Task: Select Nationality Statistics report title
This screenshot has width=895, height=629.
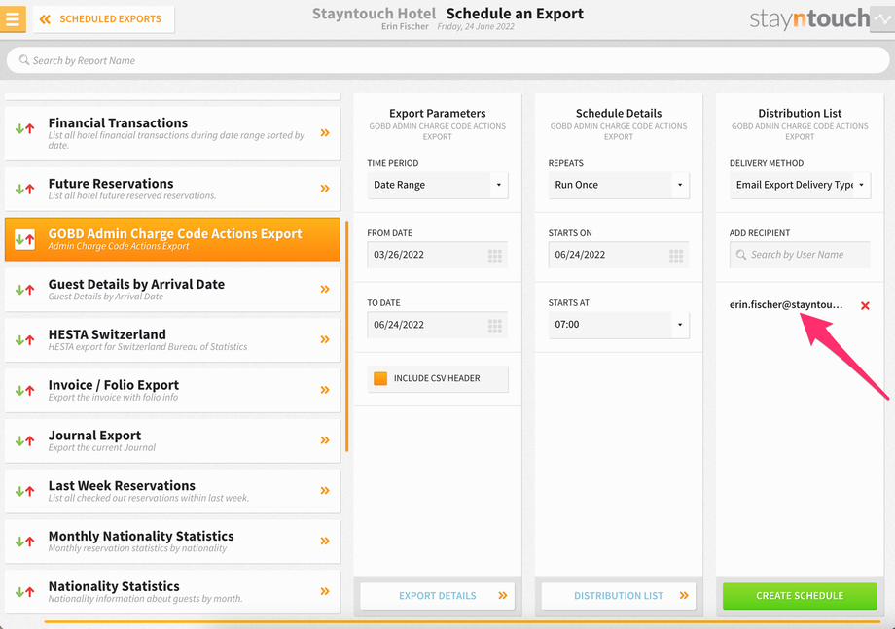Action: (x=114, y=586)
